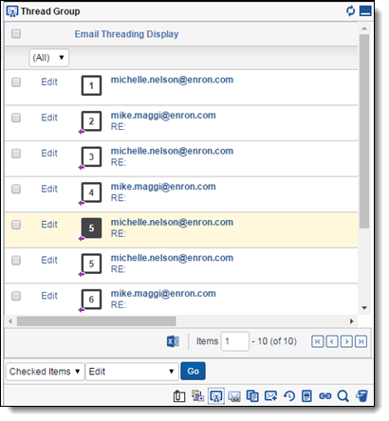The height and width of the screenshot is (421, 389).
Task: Export the list with the Excel icon
Action: coord(173,341)
